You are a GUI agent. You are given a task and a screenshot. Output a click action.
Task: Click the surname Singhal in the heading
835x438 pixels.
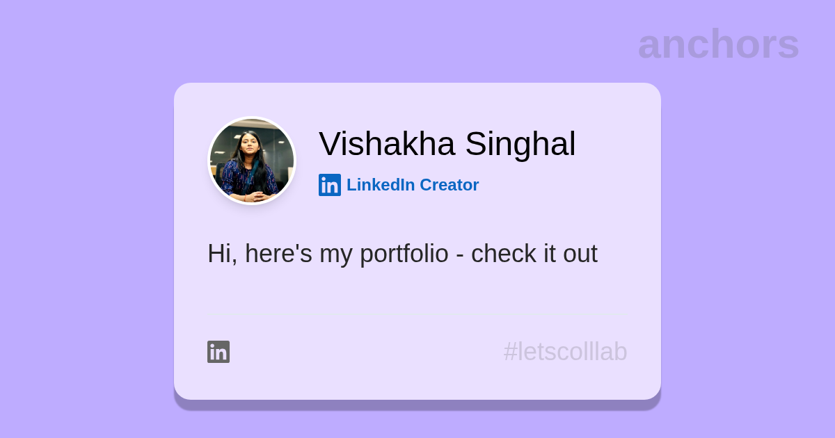coord(520,144)
